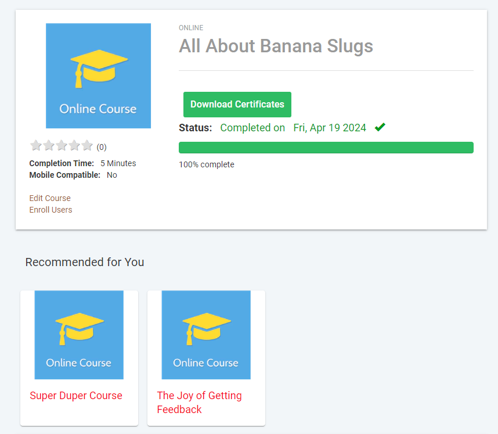498x434 pixels.
Task: Click the green completion checkmark icon
Action: (x=380, y=127)
